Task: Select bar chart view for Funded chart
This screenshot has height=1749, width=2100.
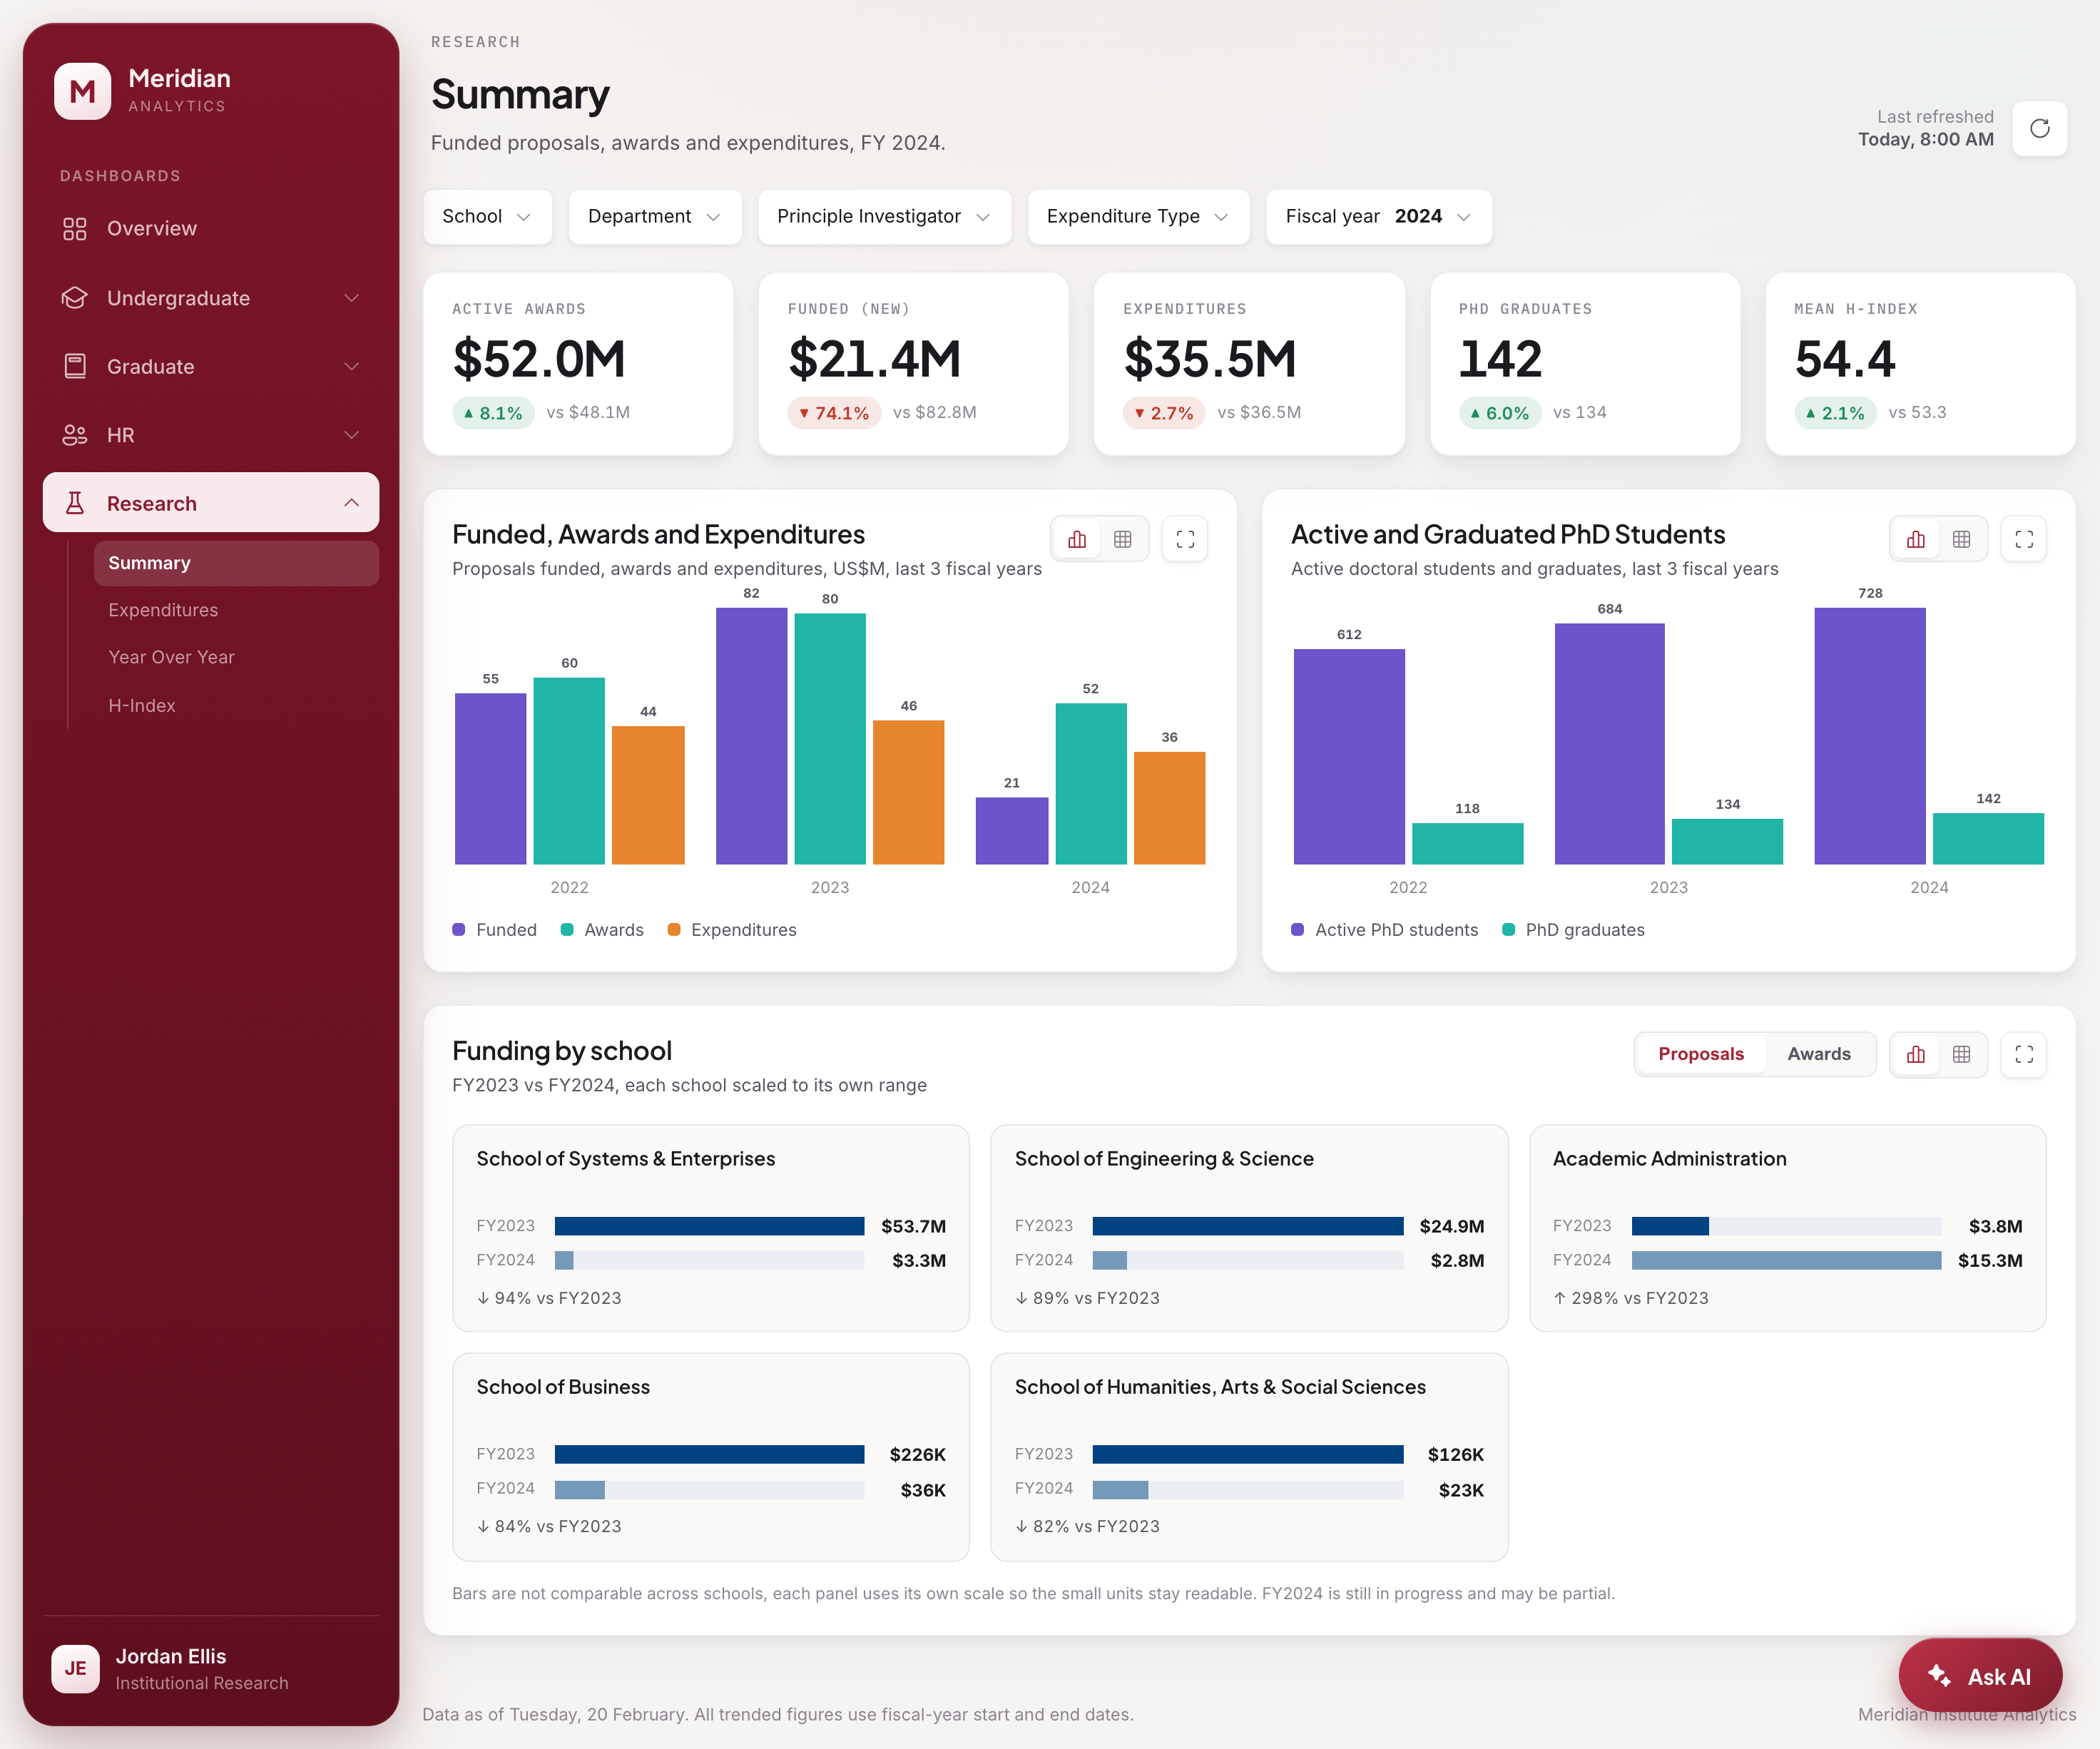Action: point(1077,539)
